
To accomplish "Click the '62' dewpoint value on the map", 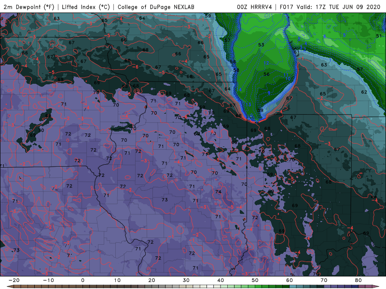I will [364, 92].
